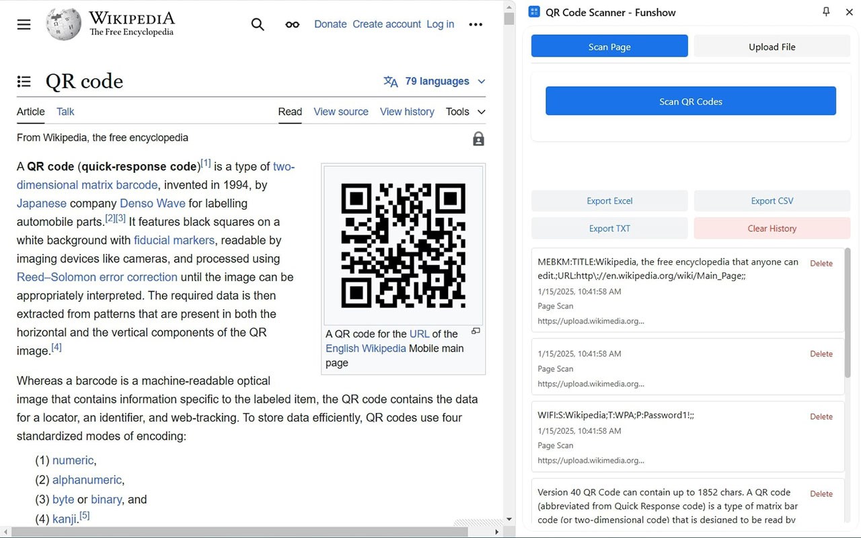Screen dimensions: 861x538
Task: Click the Donate link
Action: 330,24
